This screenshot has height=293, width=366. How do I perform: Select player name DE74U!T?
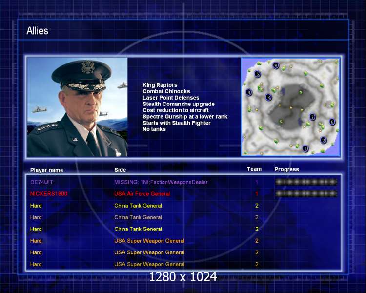pyautogui.click(x=41, y=182)
